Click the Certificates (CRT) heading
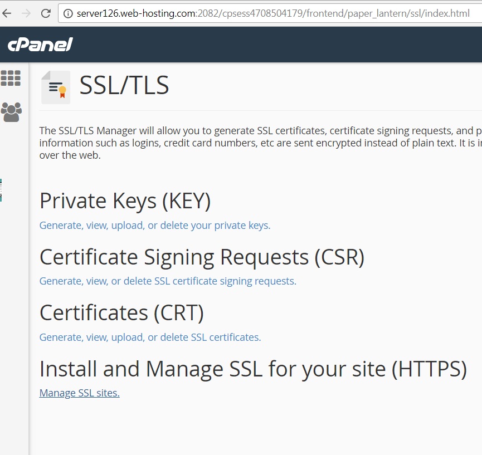The image size is (482, 455). click(121, 313)
